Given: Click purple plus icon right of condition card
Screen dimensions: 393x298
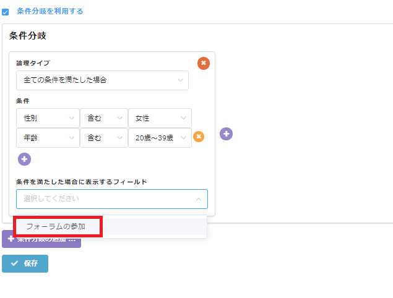Looking at the screenshot, I should (x=226, y=134).
